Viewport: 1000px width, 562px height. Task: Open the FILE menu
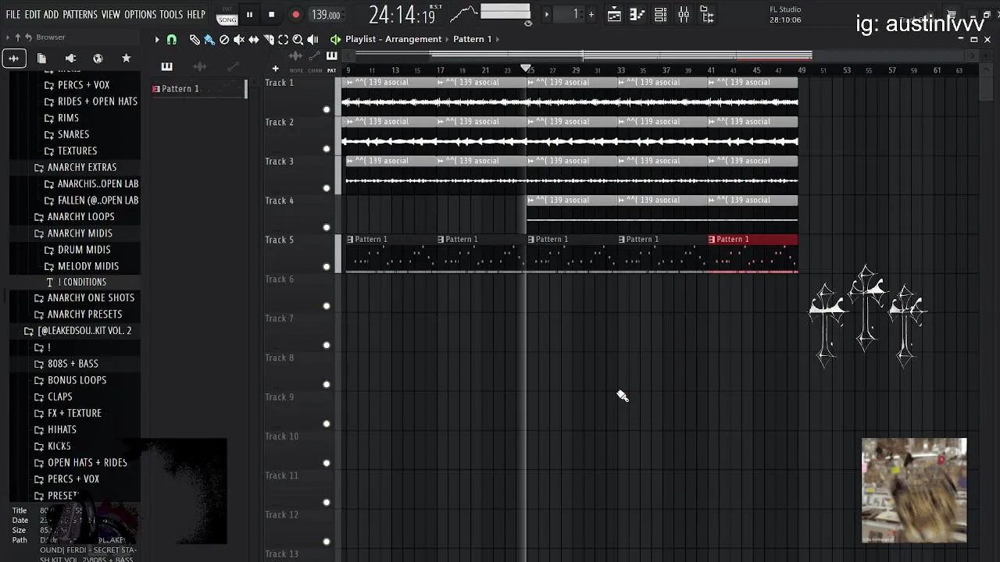13,14
